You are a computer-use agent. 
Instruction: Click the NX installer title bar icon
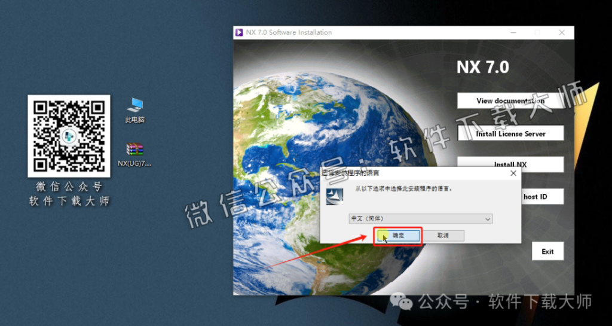tap(239, 32)
